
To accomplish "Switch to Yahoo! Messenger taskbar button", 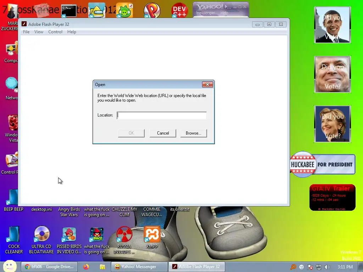I will [x=139, y=267].
